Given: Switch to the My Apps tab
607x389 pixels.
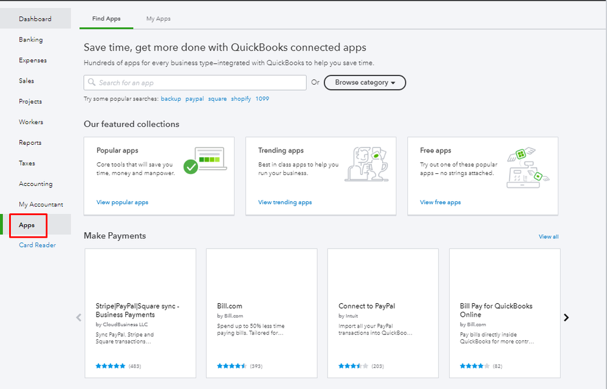Looking at the screenshot, I should [x=158, y=19].
